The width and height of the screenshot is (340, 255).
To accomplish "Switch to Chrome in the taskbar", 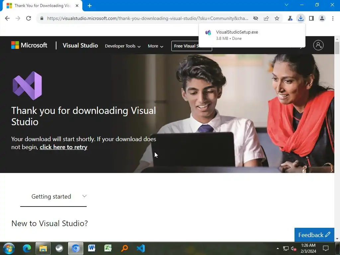I will 75,248.
